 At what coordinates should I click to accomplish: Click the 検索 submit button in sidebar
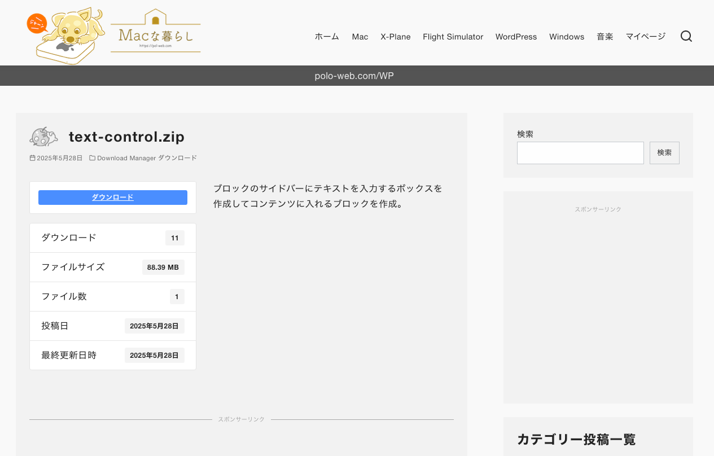(x=664, y=153)
